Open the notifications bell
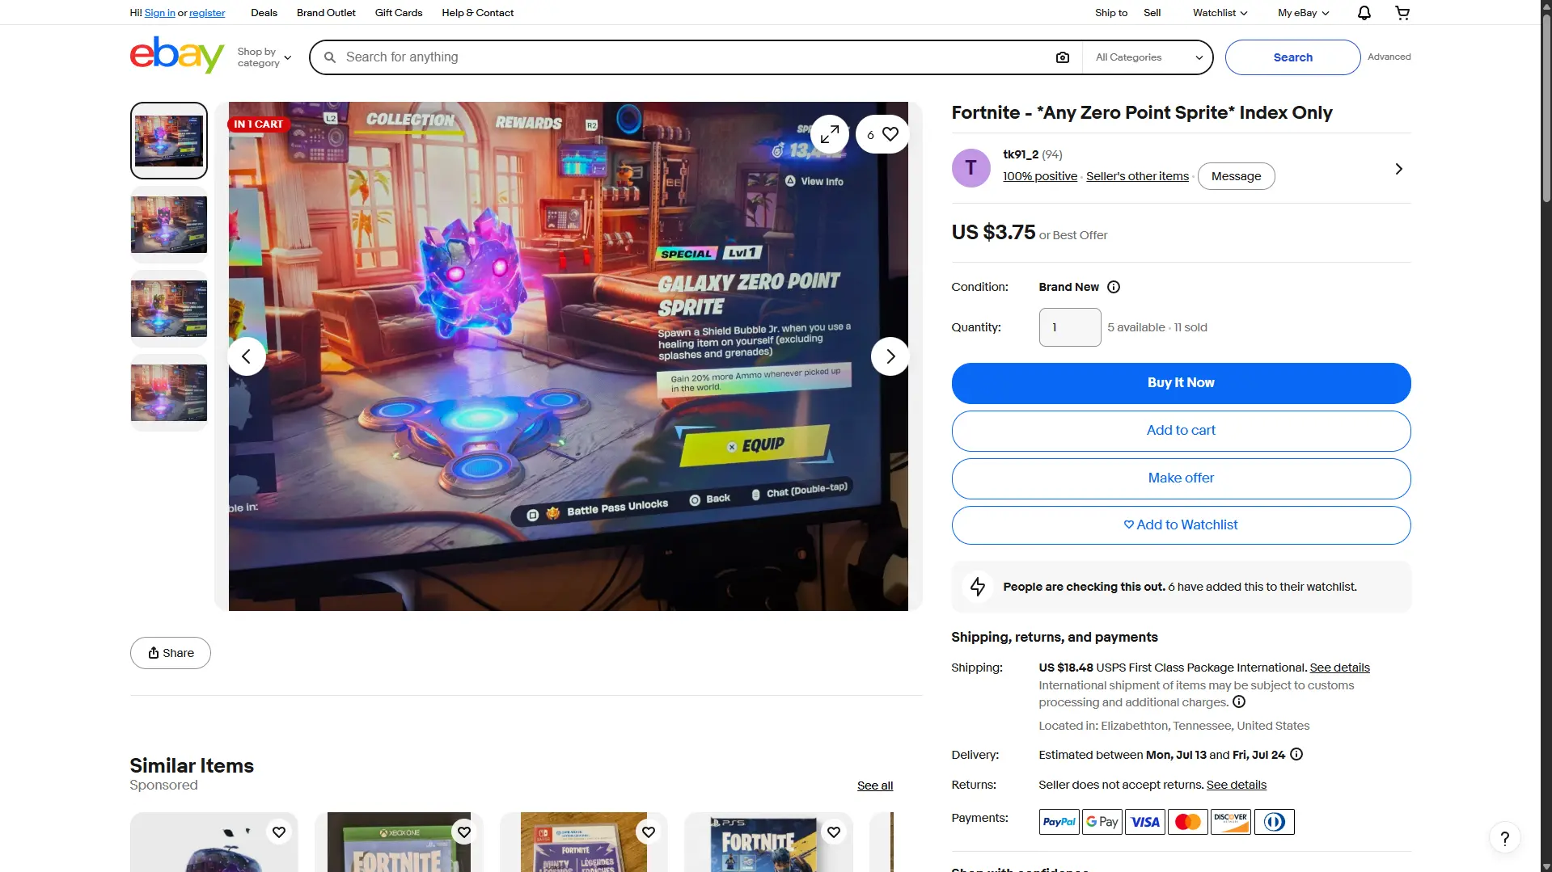Screen dimensions: 1552x872 click(1364, 13)
